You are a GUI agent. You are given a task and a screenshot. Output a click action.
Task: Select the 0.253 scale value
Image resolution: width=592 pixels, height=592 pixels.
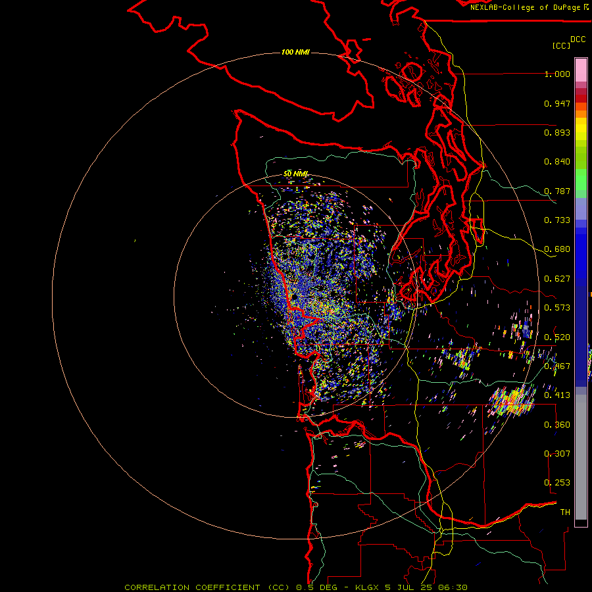[x=557, y=483]
